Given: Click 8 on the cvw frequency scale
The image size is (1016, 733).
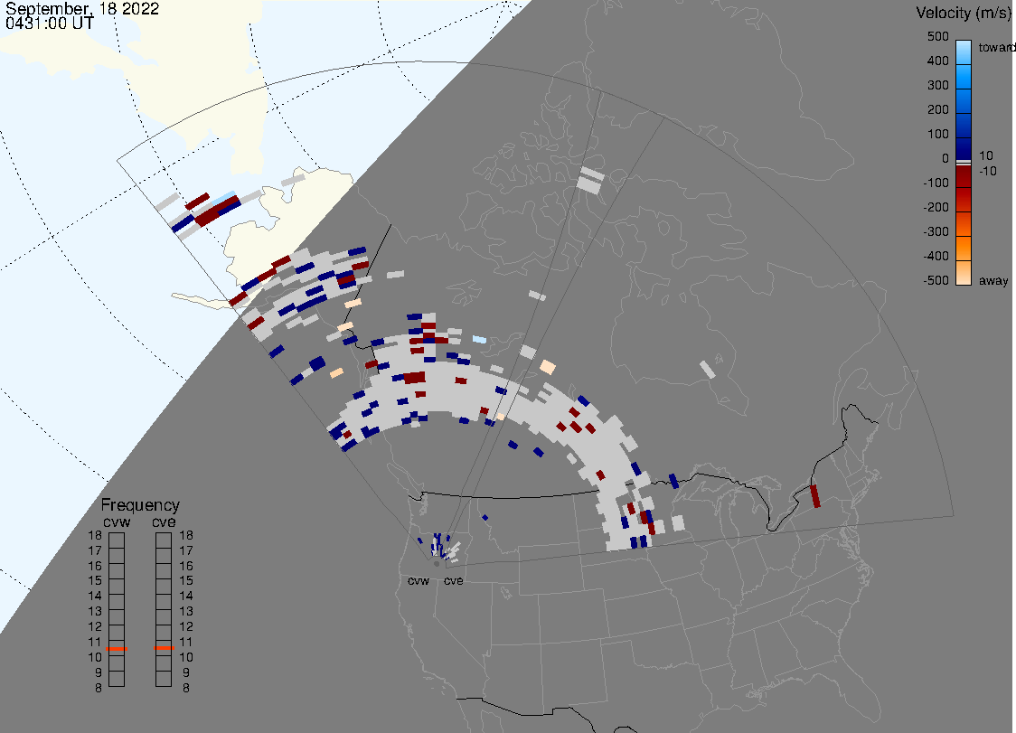Looking at the screenshot, I should tap(99, 688).
